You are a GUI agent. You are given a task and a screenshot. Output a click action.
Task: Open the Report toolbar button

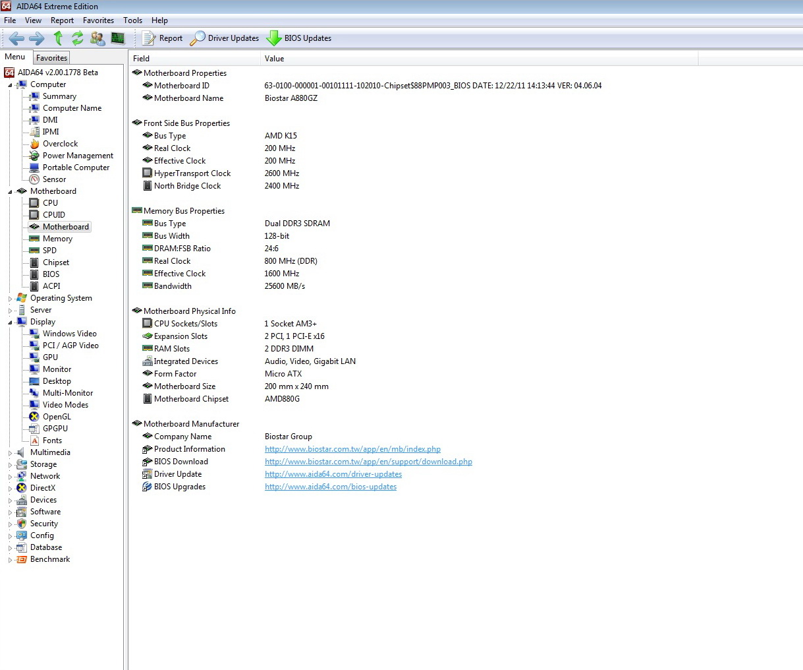[x=163, y=38]
